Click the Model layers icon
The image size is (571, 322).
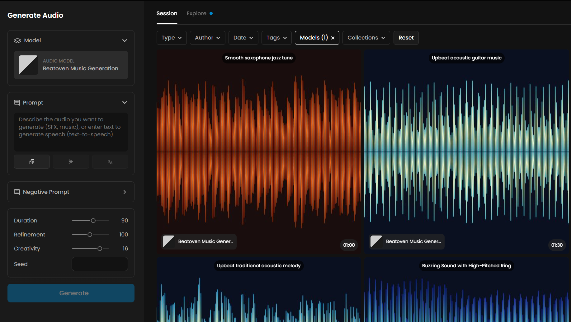coord(17,41)
